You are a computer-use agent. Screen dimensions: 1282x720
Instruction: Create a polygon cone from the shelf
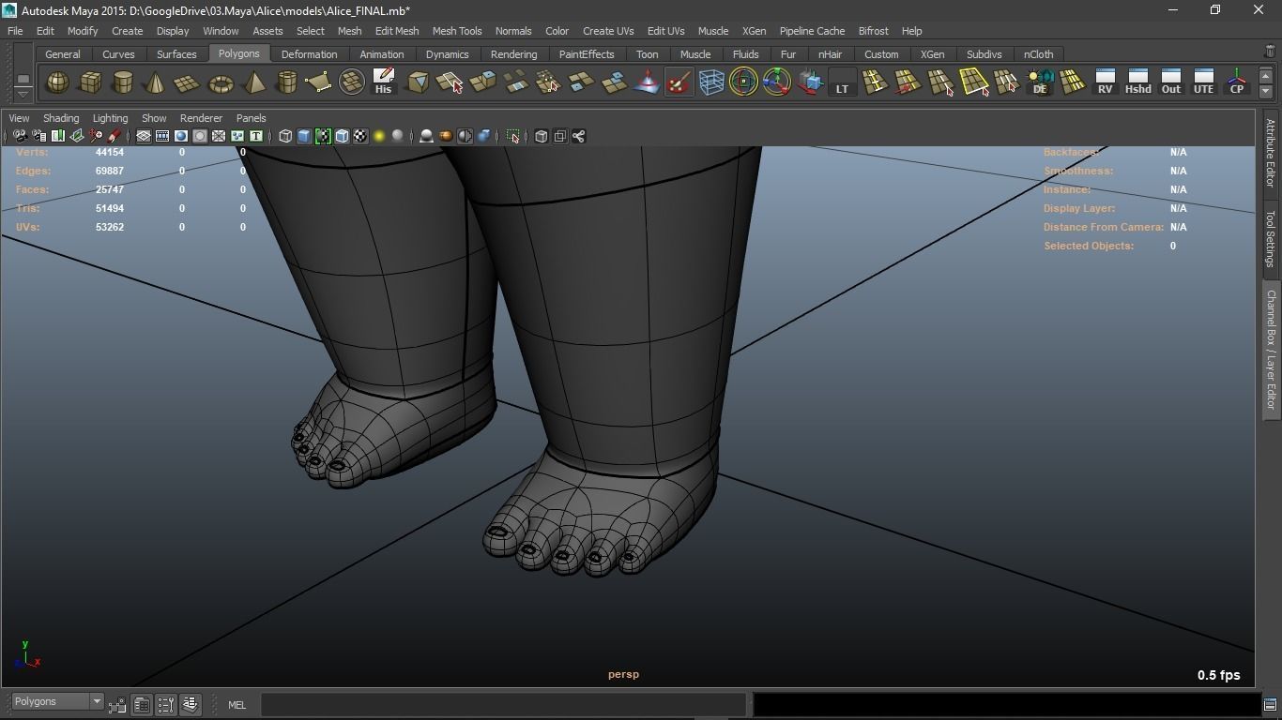pos(155,82)
